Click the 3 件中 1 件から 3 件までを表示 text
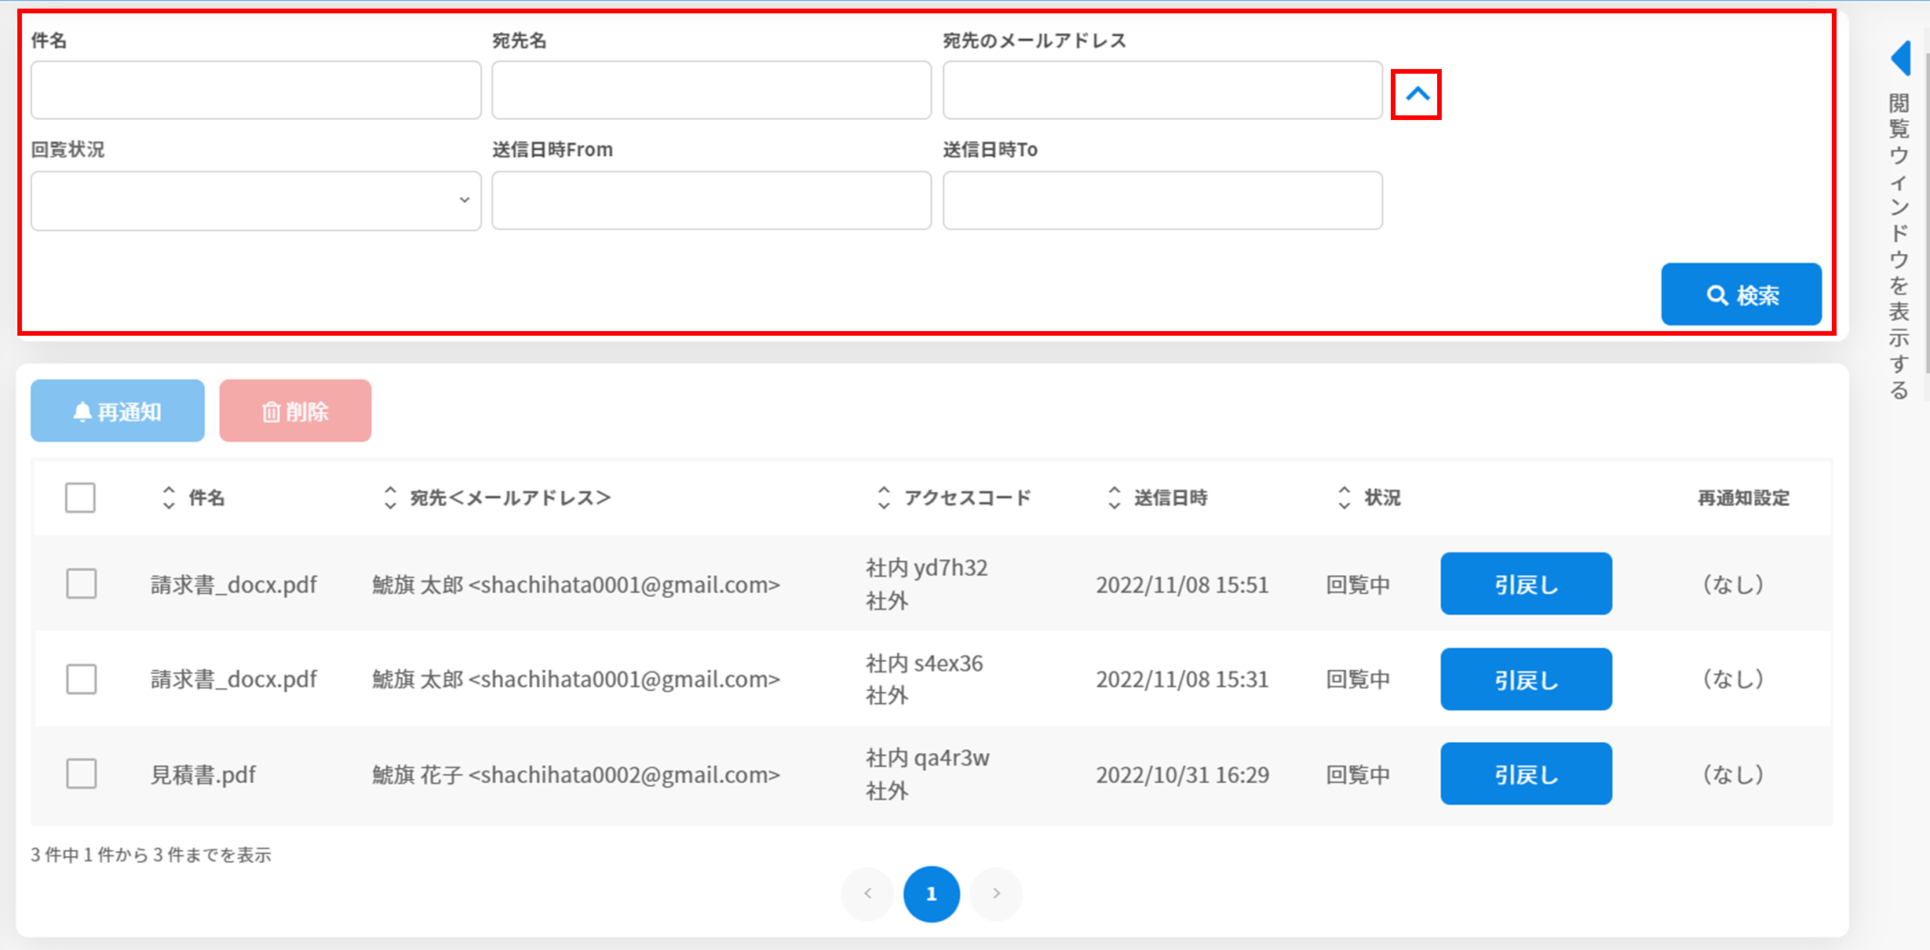 click(151, 855)
